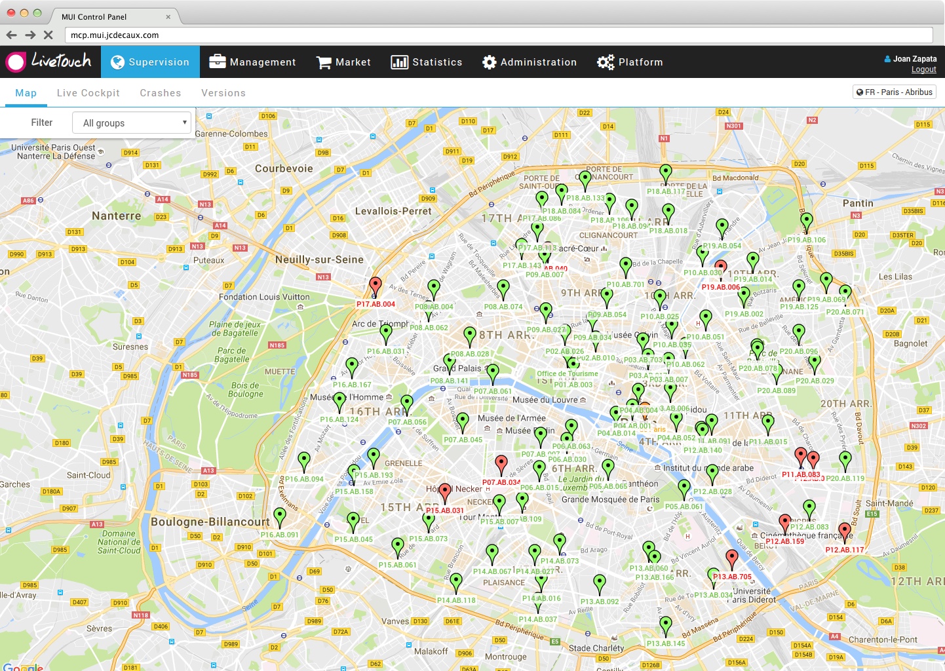
Task: Expand the All groups filter dropdown
Action: 133,123
